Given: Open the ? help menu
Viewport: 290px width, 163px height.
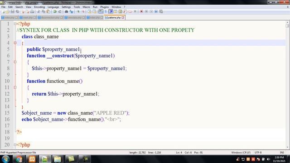Looking at the screenshot, I should coord(125,7).
